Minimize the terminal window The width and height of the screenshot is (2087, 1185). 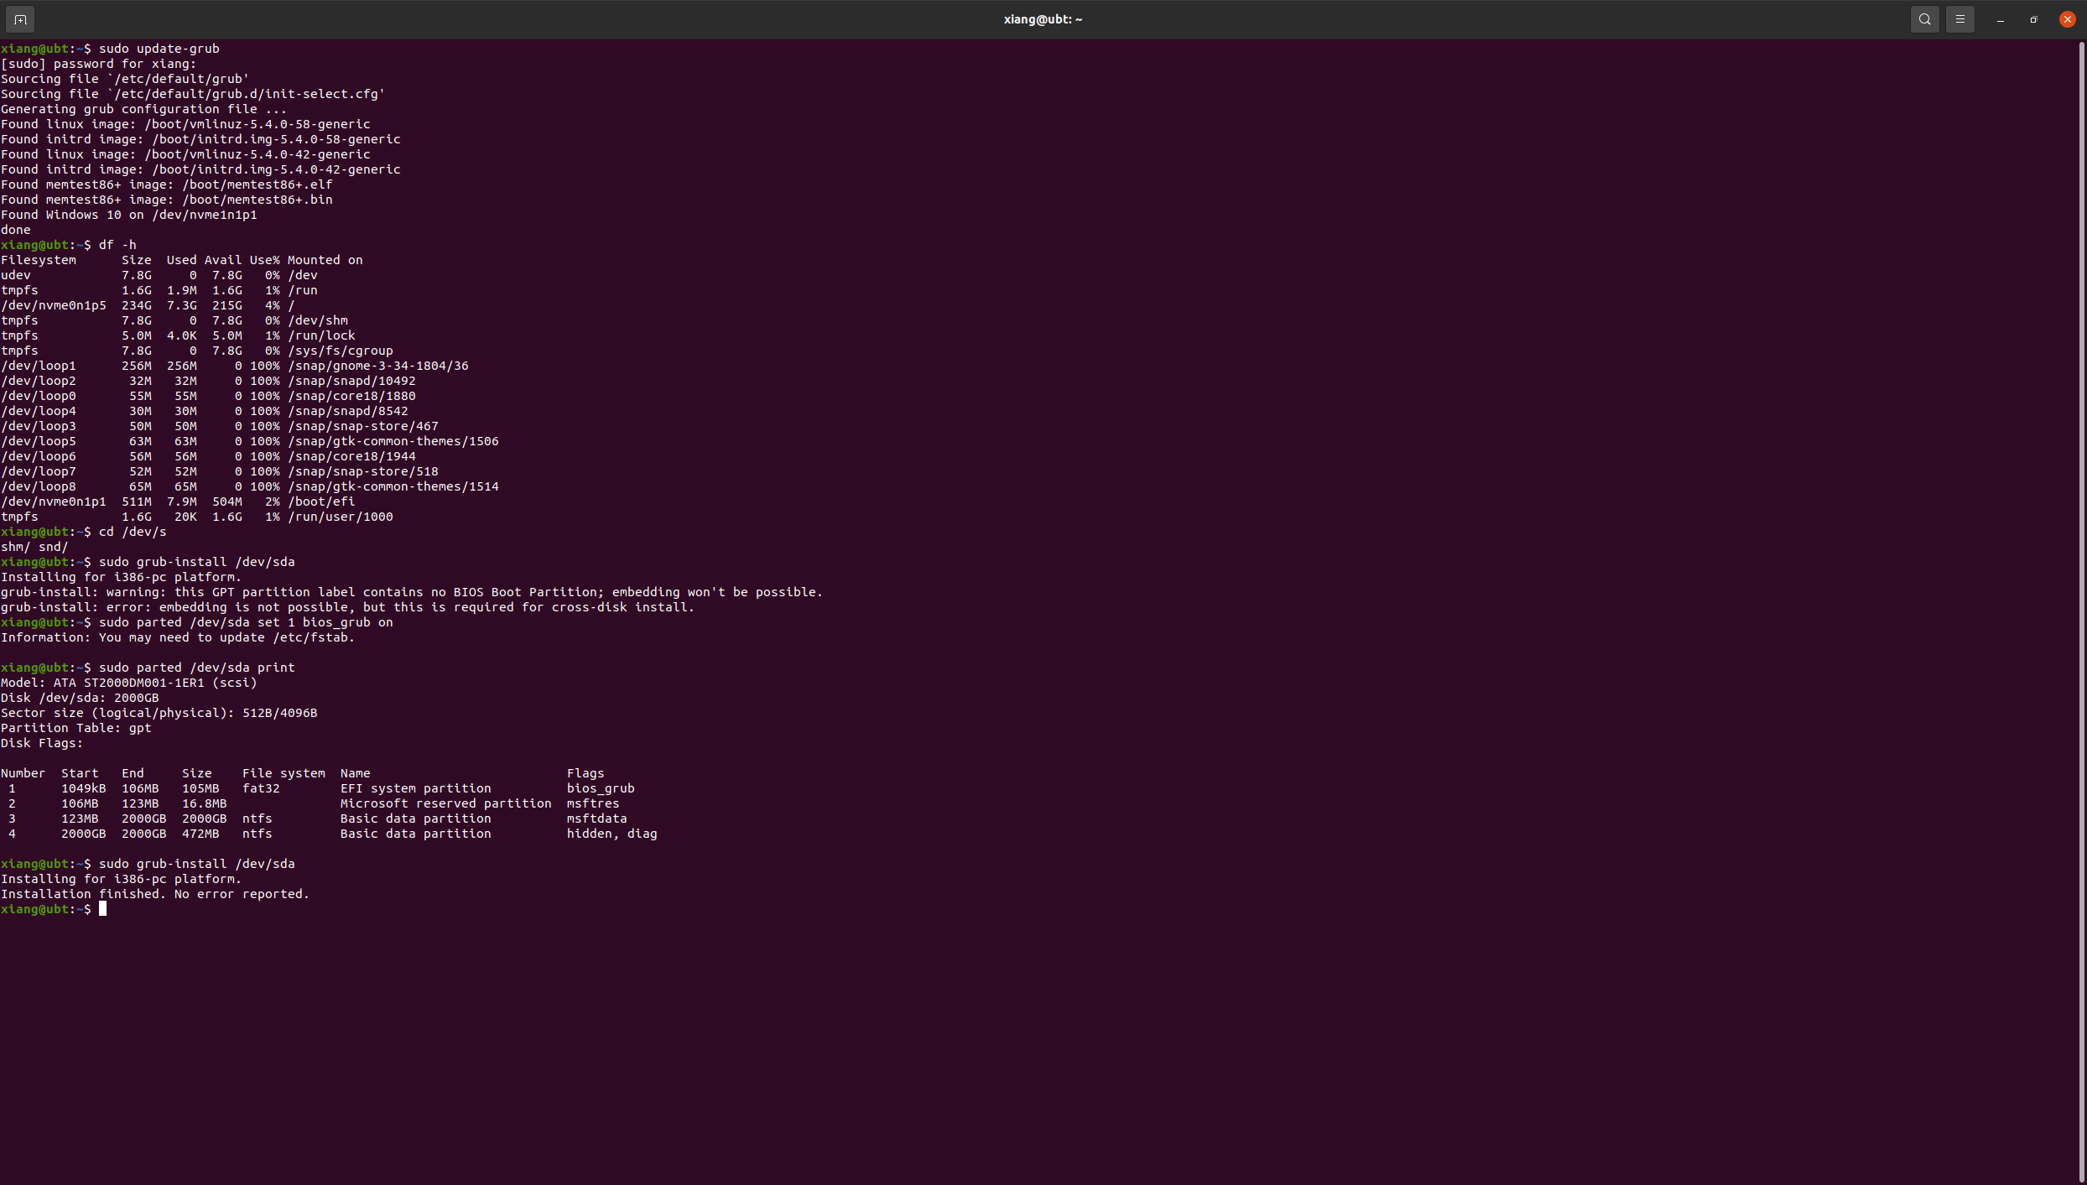[x=2001, y=19]
